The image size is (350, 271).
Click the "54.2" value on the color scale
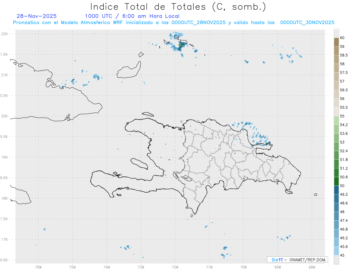pos(344,125)
